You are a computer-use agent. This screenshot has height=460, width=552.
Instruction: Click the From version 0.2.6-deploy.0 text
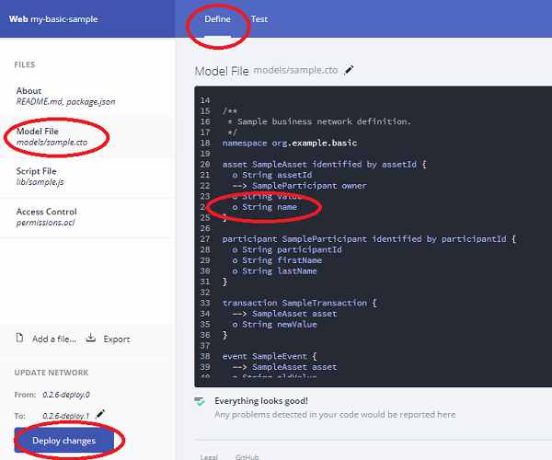click(x=67, y=394)
